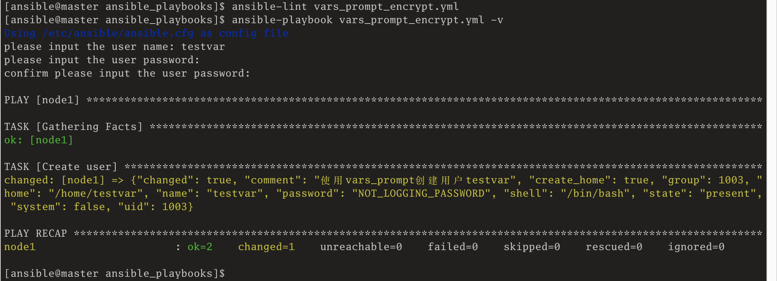Click the yellow changed=1 recap count

(266, 247)
